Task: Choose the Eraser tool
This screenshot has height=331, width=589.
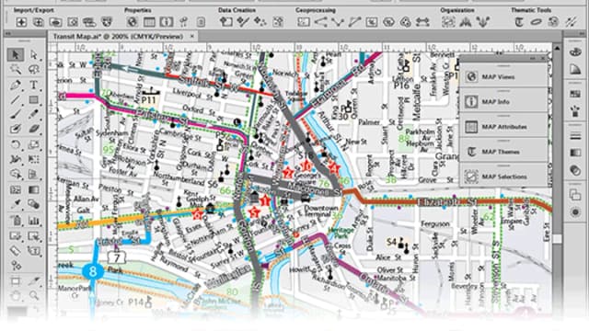Action: (x=34, y=129)
